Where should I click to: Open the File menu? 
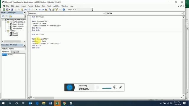coord(7,6)
